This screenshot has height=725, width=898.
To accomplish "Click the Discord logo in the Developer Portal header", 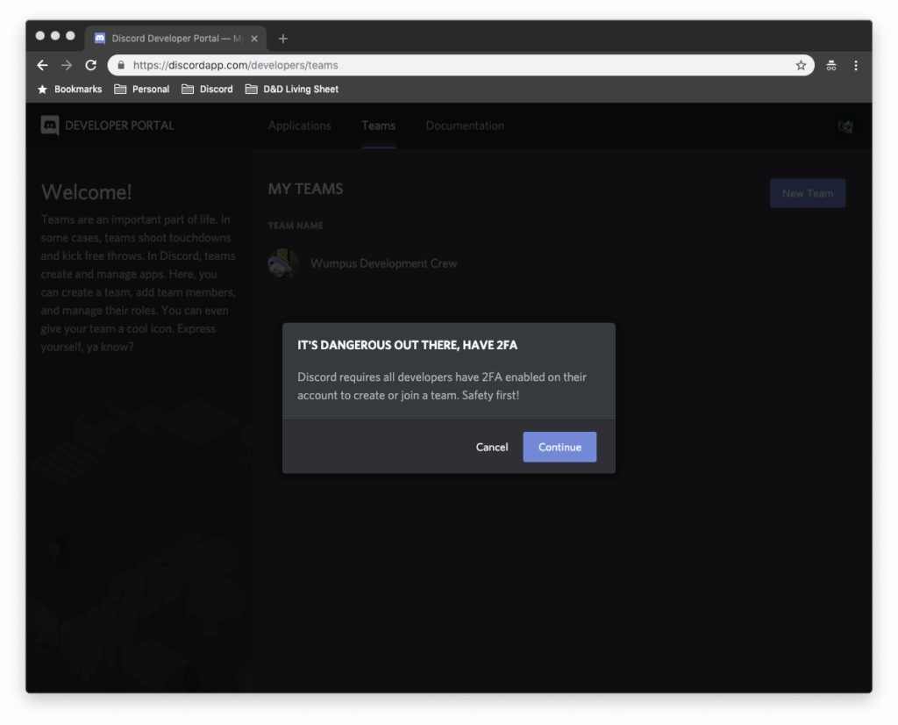I will click(50, 126).
